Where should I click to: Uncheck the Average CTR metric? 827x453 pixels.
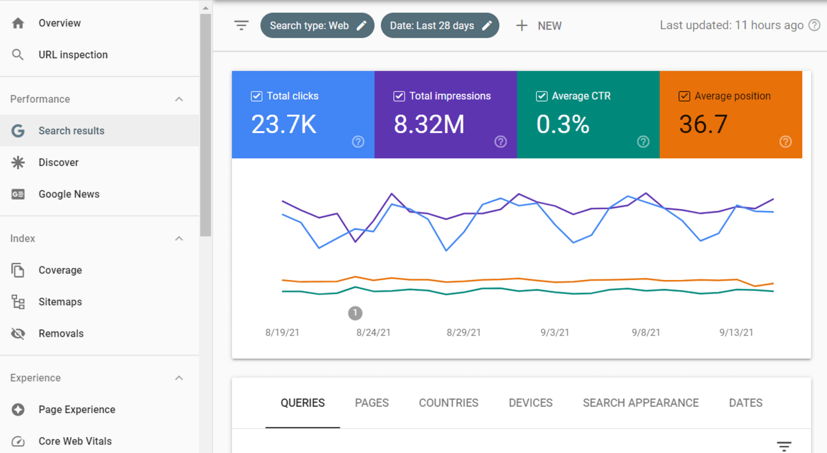[542, 96]
